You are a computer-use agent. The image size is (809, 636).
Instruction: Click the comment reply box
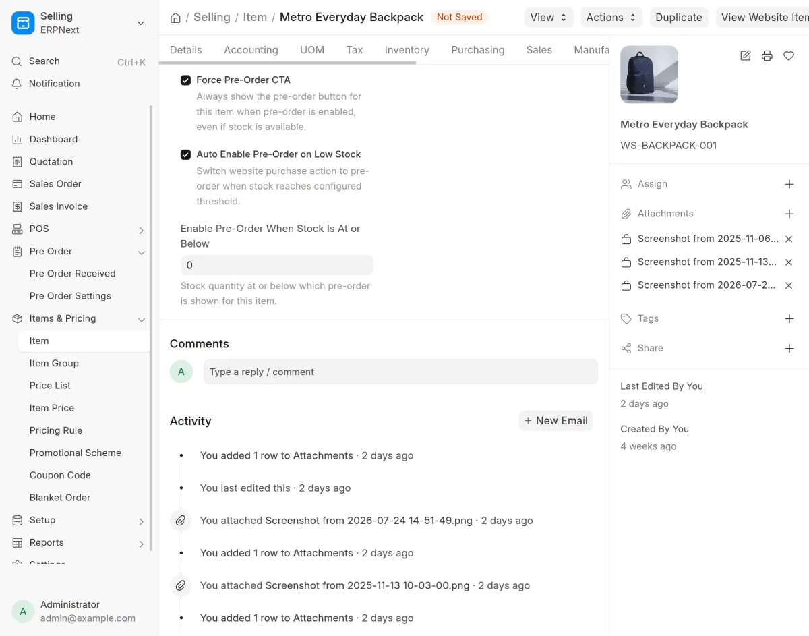click(x=400, y=372)
